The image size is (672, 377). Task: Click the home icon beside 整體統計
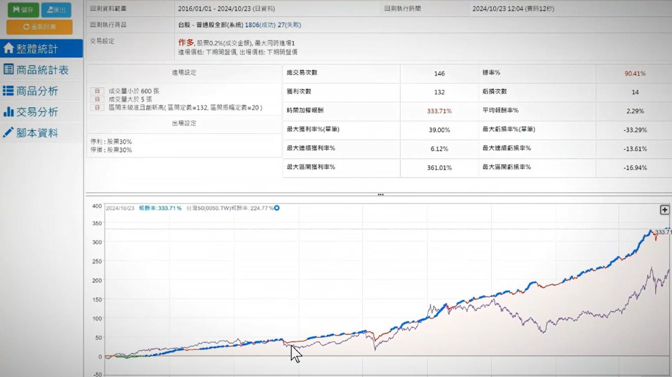pyautogui.click(x=8, y=48)
